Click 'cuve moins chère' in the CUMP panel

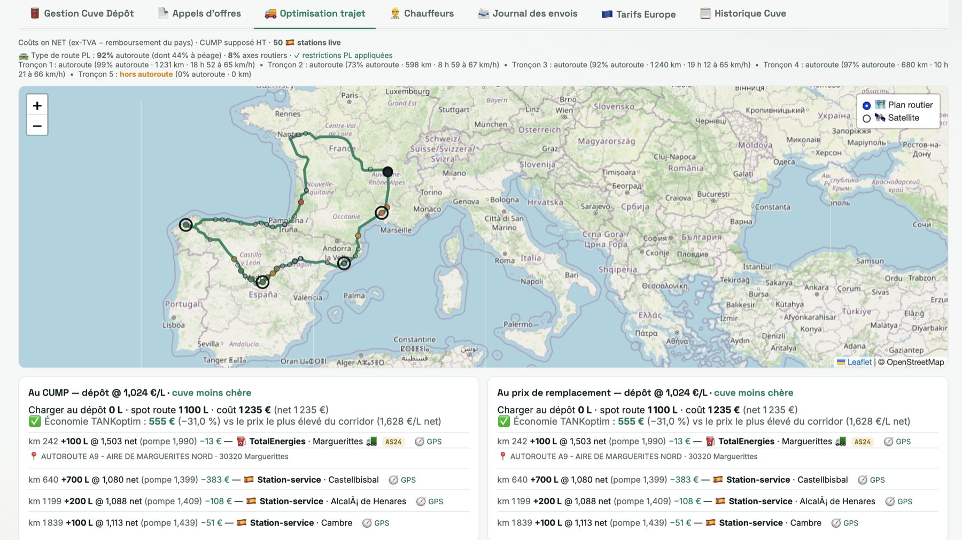tap(211, 392)
